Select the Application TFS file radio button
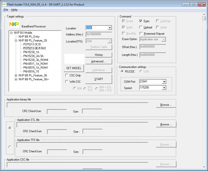The height and width of the screenshot is (171, 208). [10, 147]
